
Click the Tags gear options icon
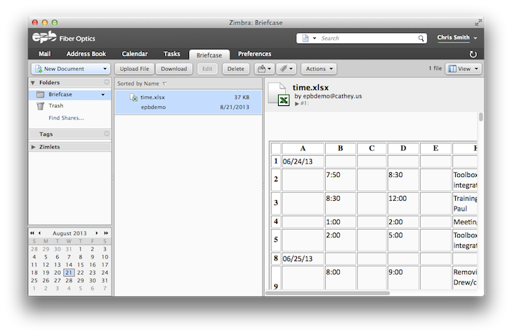click(107, 133)
